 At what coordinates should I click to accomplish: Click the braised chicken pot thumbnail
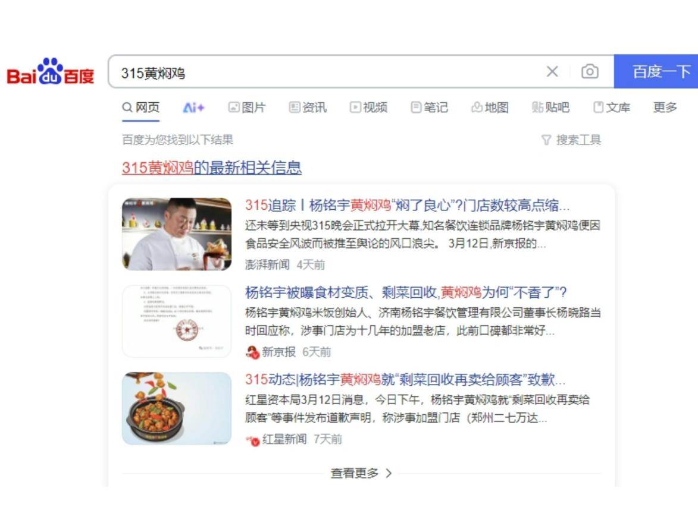click(177, 408)
